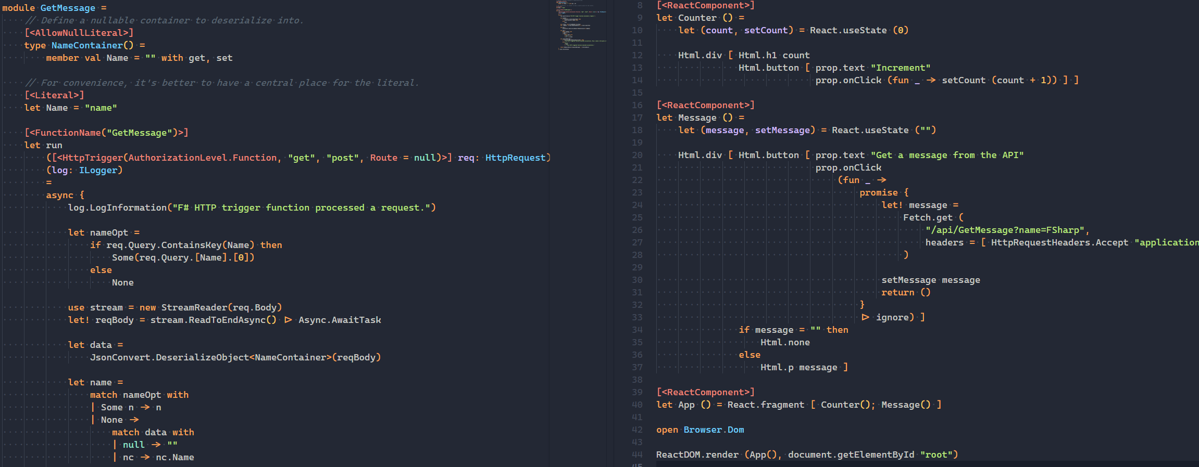Image resolution: width=1199 pixels, height=467 pixels.
Task: Place cursor on the GetMessage module name
Action: coord(68,8)
